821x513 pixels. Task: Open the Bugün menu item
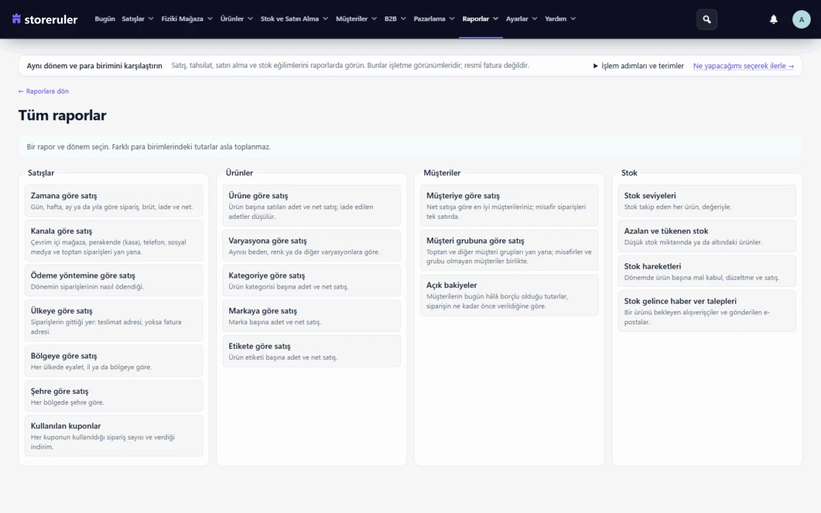coord(105,19)
